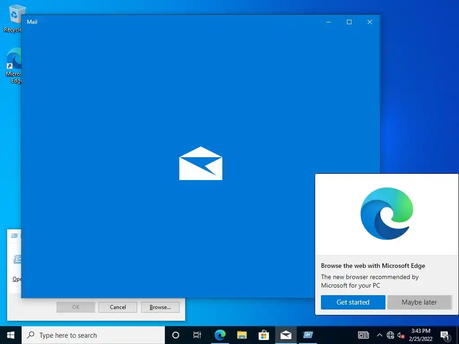Close the Mail window

click(x=370, y=22)
